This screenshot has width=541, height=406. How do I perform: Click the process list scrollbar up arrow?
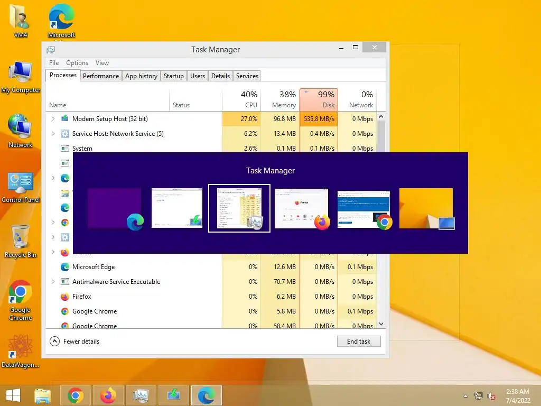click(x=381, y=117)
